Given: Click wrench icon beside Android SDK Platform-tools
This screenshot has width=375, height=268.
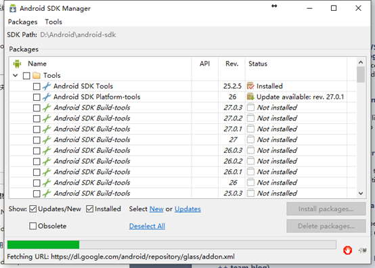Looking at the screenshot, I should click(x=47, y=97).
